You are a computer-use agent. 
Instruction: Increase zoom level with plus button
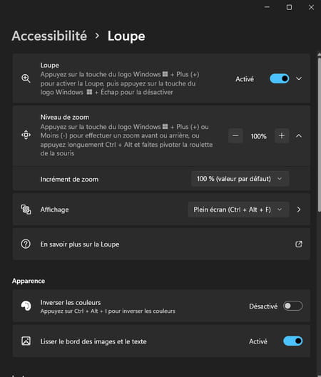click(x=282, y=136)
